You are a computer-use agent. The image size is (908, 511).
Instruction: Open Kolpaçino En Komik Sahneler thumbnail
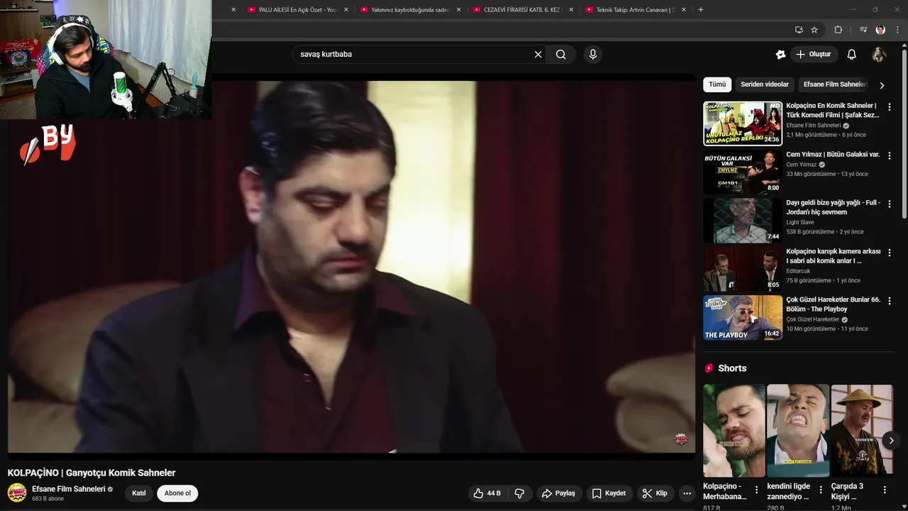point(743,123)
